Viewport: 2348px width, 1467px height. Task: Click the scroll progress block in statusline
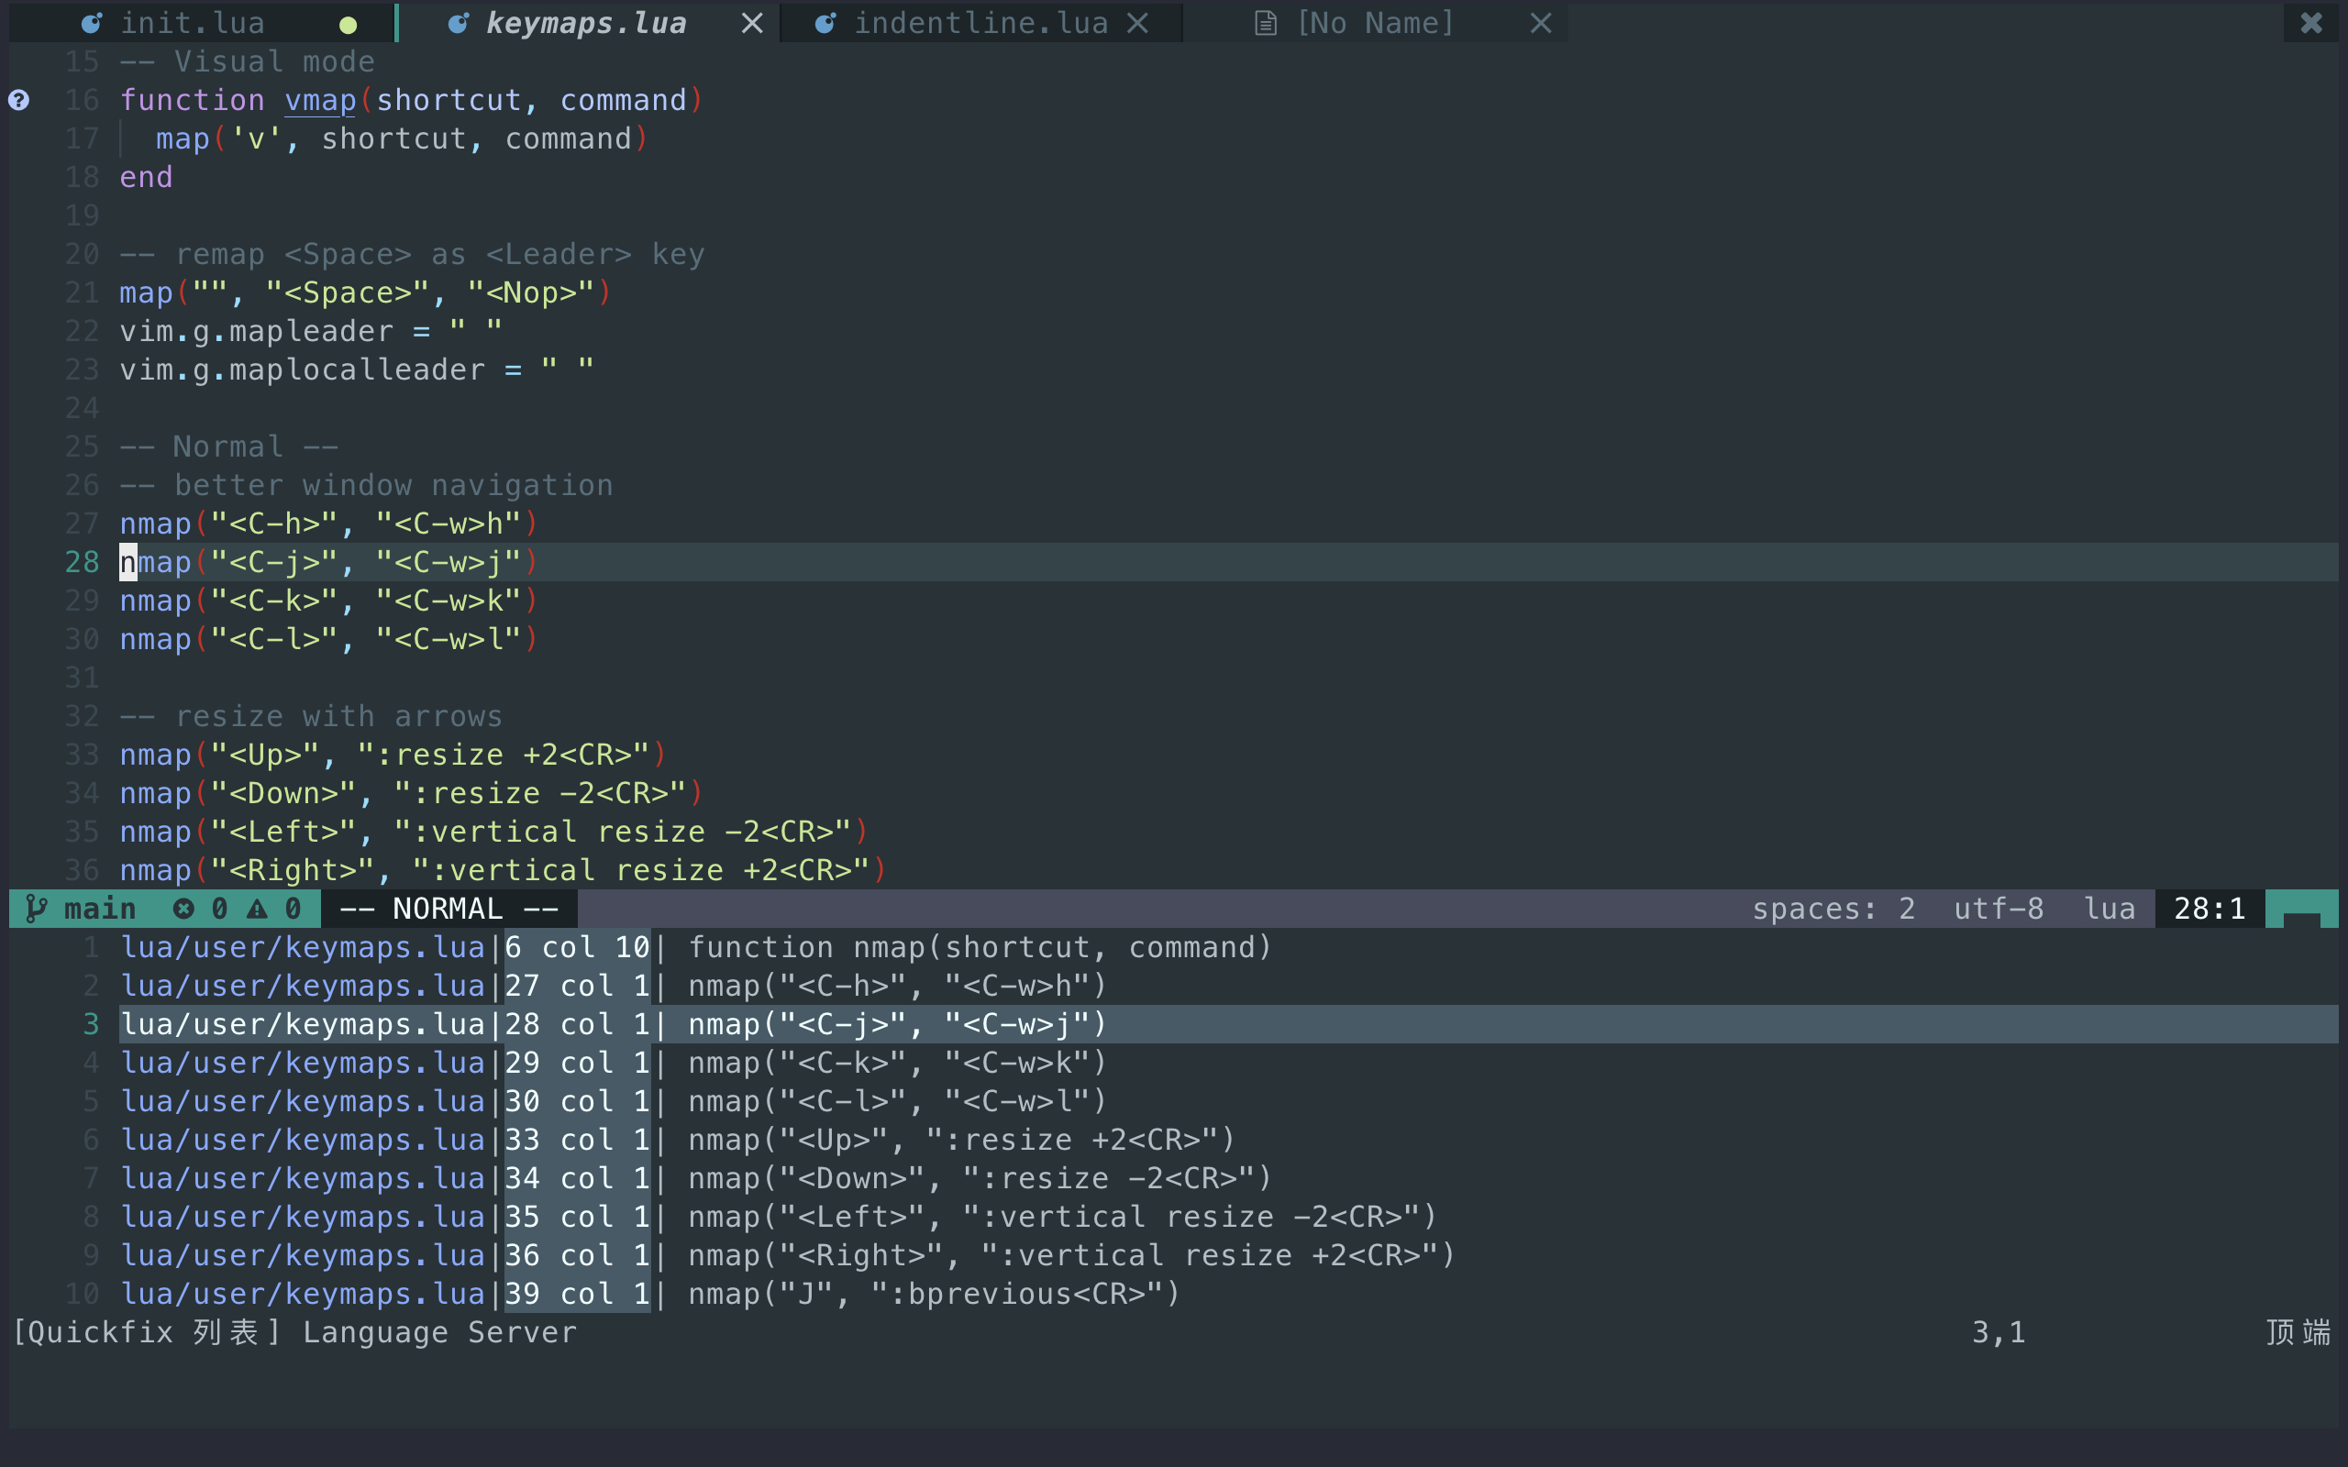(2301, 910)
